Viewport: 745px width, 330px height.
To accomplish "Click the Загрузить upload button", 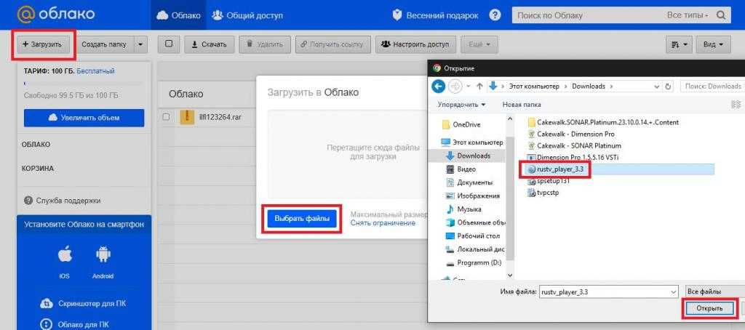I will (43, 44).
